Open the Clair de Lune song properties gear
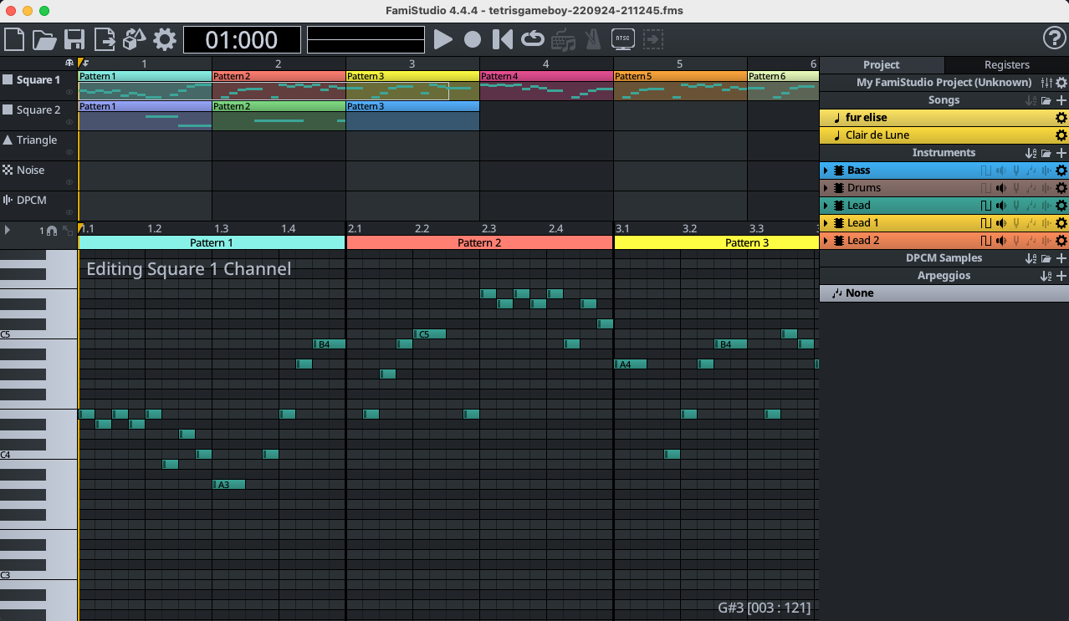The height and width of the screenshot is (621, 1069). coord(1061,135)
